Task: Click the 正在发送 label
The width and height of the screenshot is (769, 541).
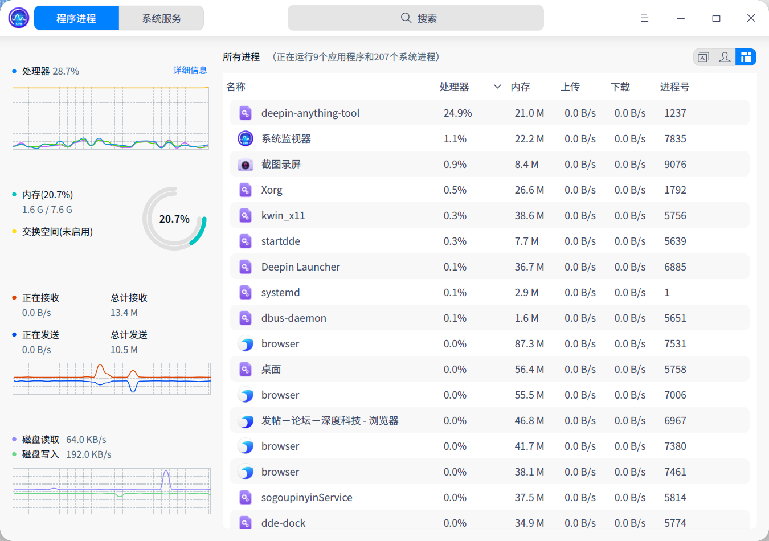Action: click(x=40, y=335)
